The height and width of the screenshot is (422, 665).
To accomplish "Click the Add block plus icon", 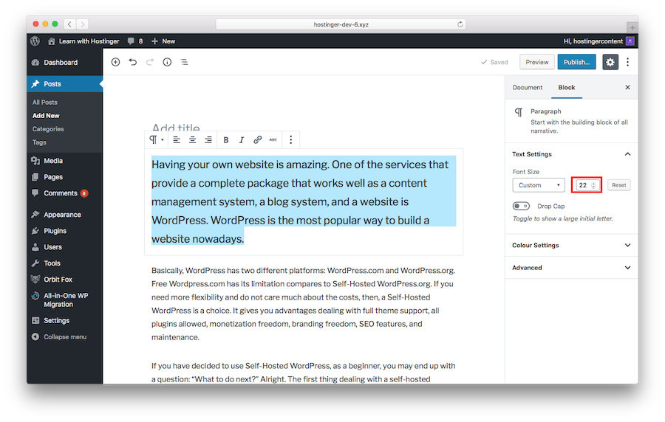I will [x=115, y=62].
